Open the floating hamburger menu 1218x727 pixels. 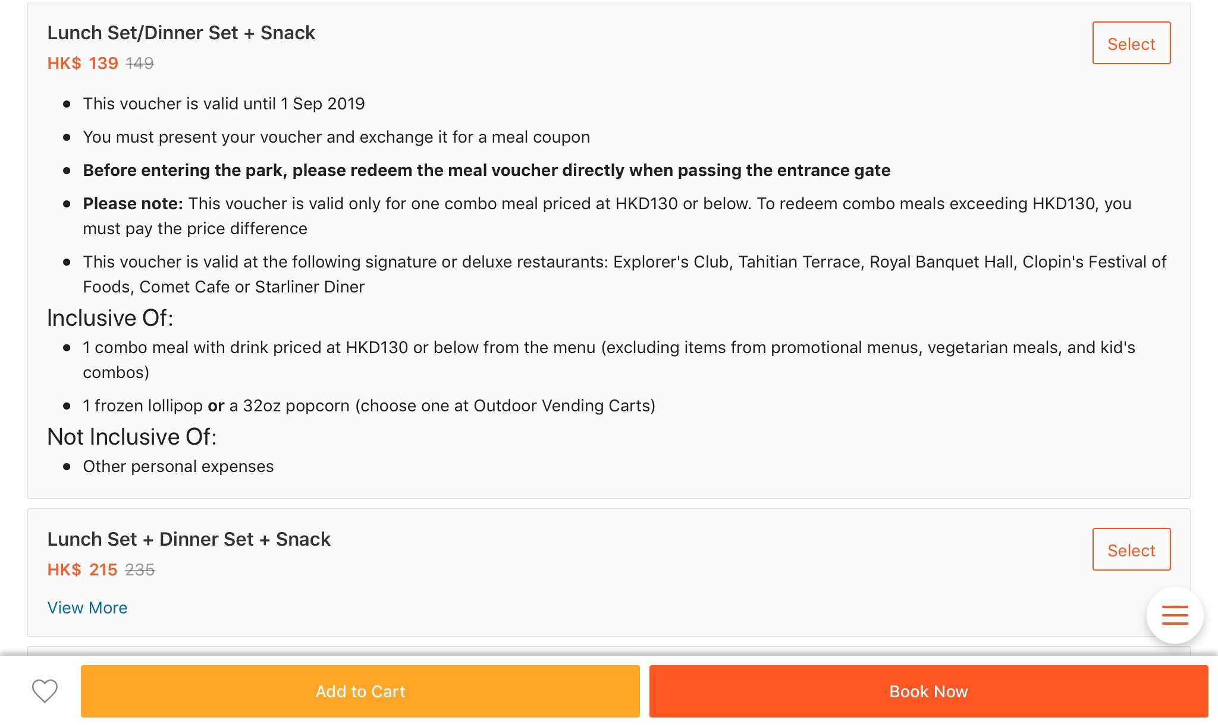1175,615
